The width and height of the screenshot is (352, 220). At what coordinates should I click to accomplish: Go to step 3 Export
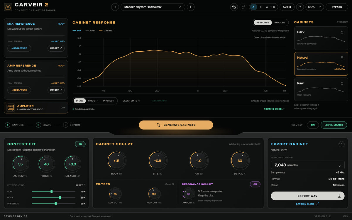[72, 125]
